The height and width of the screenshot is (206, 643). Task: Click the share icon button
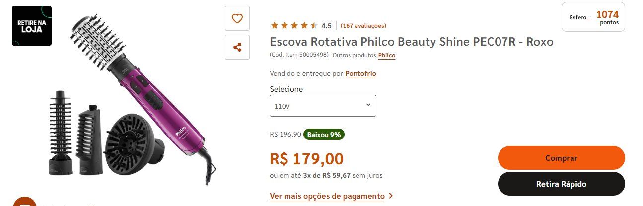[x=237, y=47]
